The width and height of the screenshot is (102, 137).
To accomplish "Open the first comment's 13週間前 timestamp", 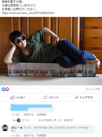I will pyautogui.click(x=41, y=115).
